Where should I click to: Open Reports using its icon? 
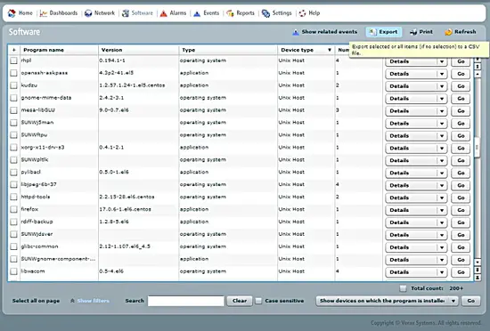pos(230,13)
